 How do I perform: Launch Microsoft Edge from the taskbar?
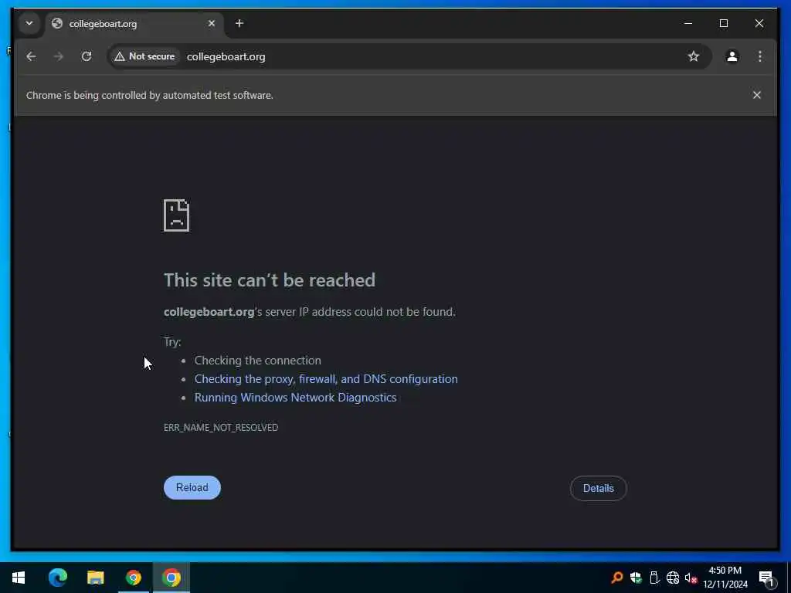[x=57, y=578]
